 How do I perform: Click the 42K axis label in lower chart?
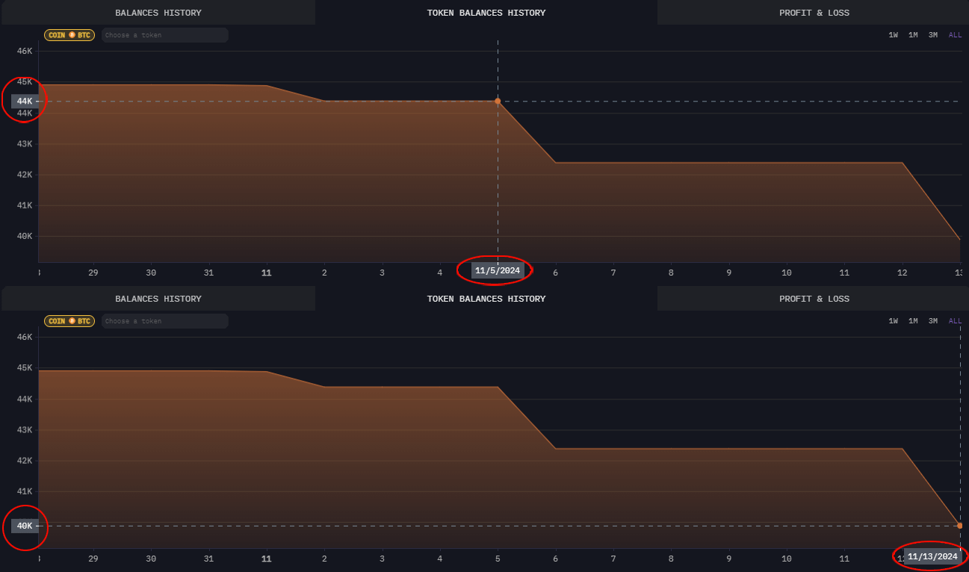pyautogui.click(x=25, y=461)
